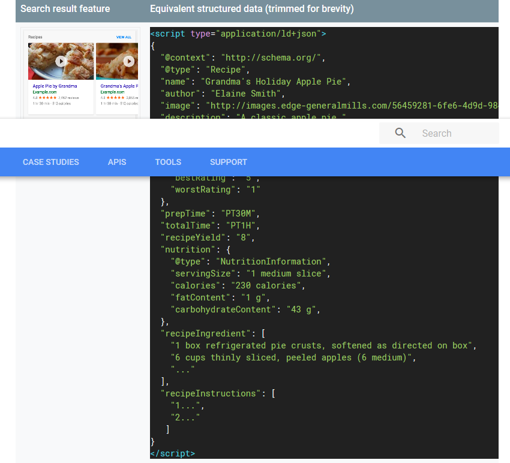Click the "totalTime": "PT1H" line

tap(210, 226)
